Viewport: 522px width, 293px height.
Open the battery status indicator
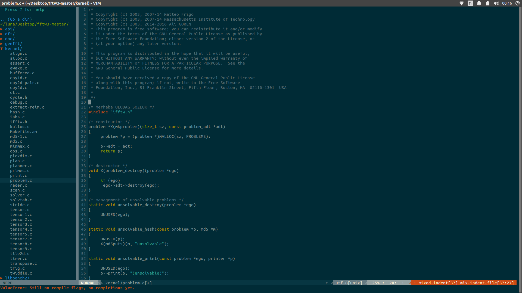488,3
